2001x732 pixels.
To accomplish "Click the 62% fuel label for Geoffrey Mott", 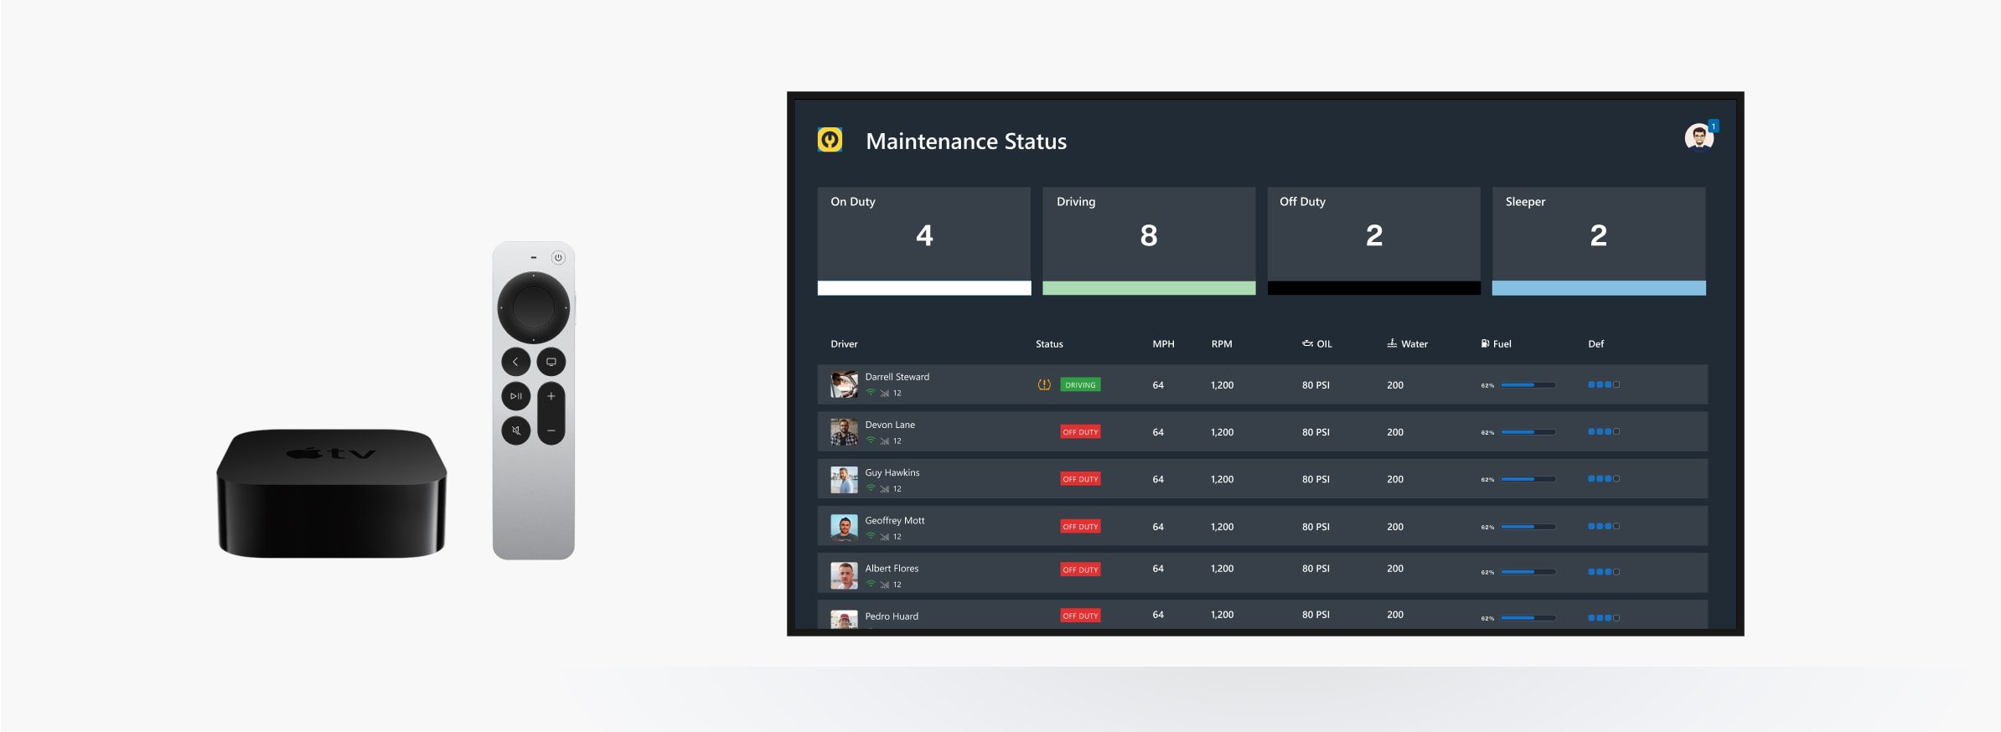I will (1487, 528).
